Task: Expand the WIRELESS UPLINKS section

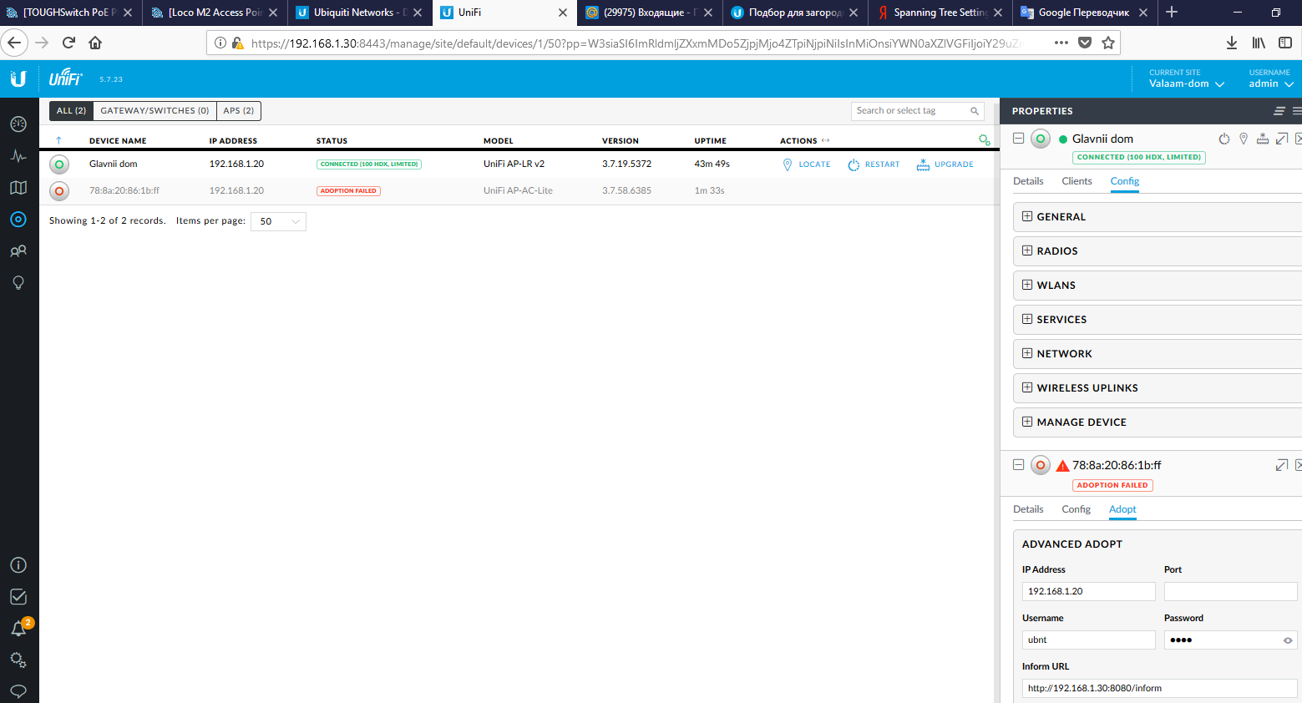Action: pos(1157,388)
